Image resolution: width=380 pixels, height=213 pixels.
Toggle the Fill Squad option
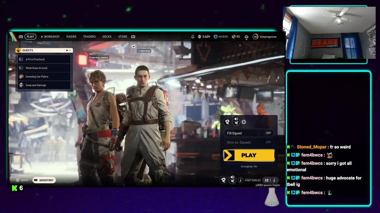249,133
